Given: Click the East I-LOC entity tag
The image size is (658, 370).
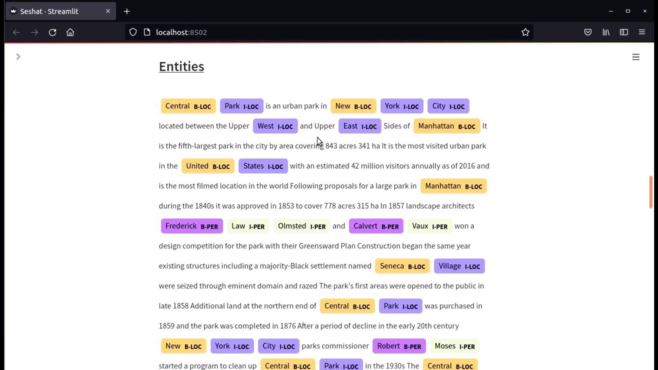Looking at the screenshot, I should [360, 126].
